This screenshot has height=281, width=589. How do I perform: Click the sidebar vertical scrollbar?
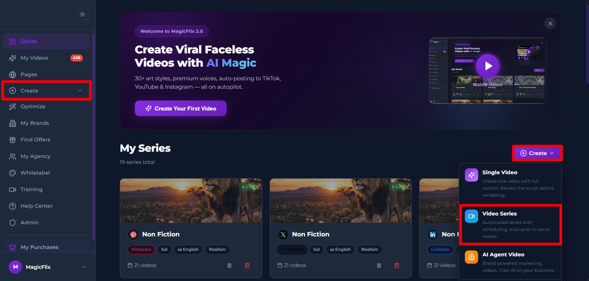pos(94,136)
